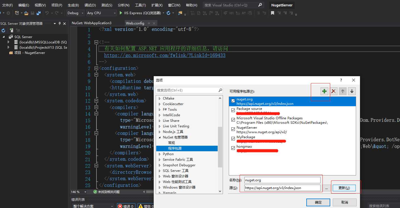Open the IIS Express browser dropdown arrow
Screen dimensions: 400x208
(163, 13)
